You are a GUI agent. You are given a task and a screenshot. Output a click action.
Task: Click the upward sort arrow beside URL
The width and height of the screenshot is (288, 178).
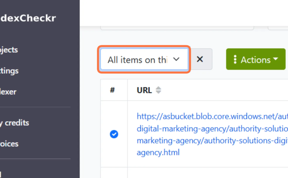click(158, 88)
